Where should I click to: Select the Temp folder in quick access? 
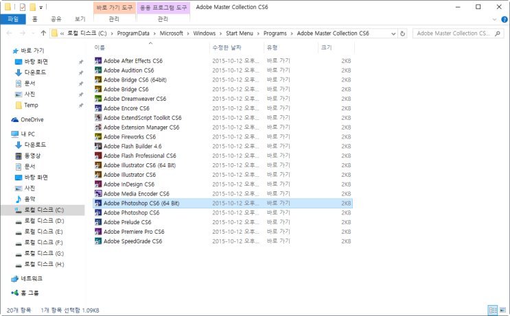[31, 106]
